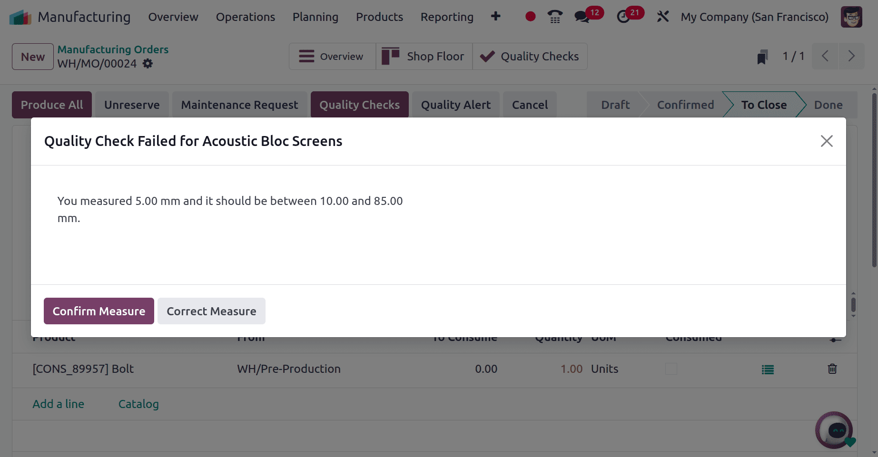Open the plus menu in the top bar
878x457 pixels.
point(495,16)
